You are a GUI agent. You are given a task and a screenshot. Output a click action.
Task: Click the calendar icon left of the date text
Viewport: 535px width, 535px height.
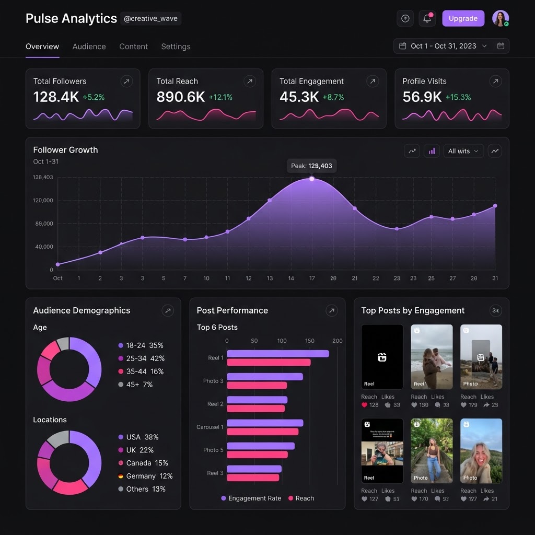point(403,46)
